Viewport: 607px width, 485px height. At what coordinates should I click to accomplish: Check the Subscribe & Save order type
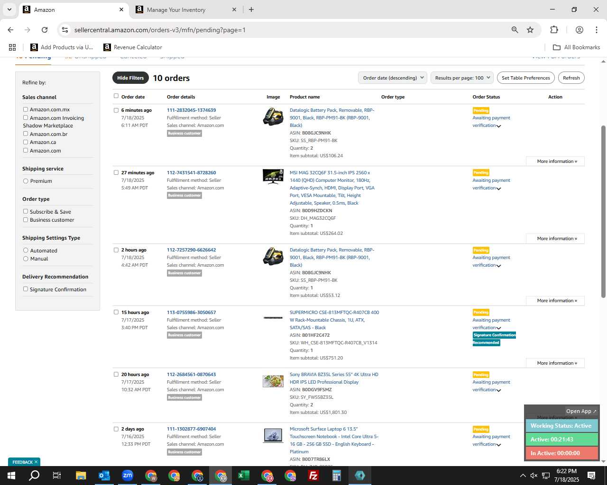(26, 212)
